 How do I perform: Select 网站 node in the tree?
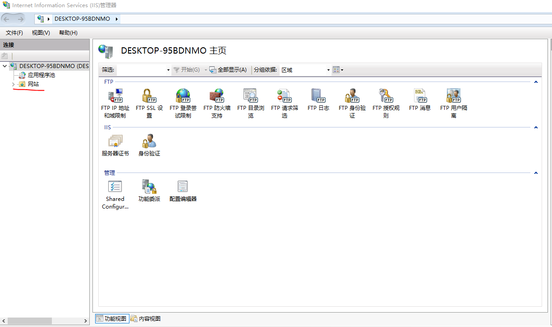pyautogui.click(x=33, y=84)
